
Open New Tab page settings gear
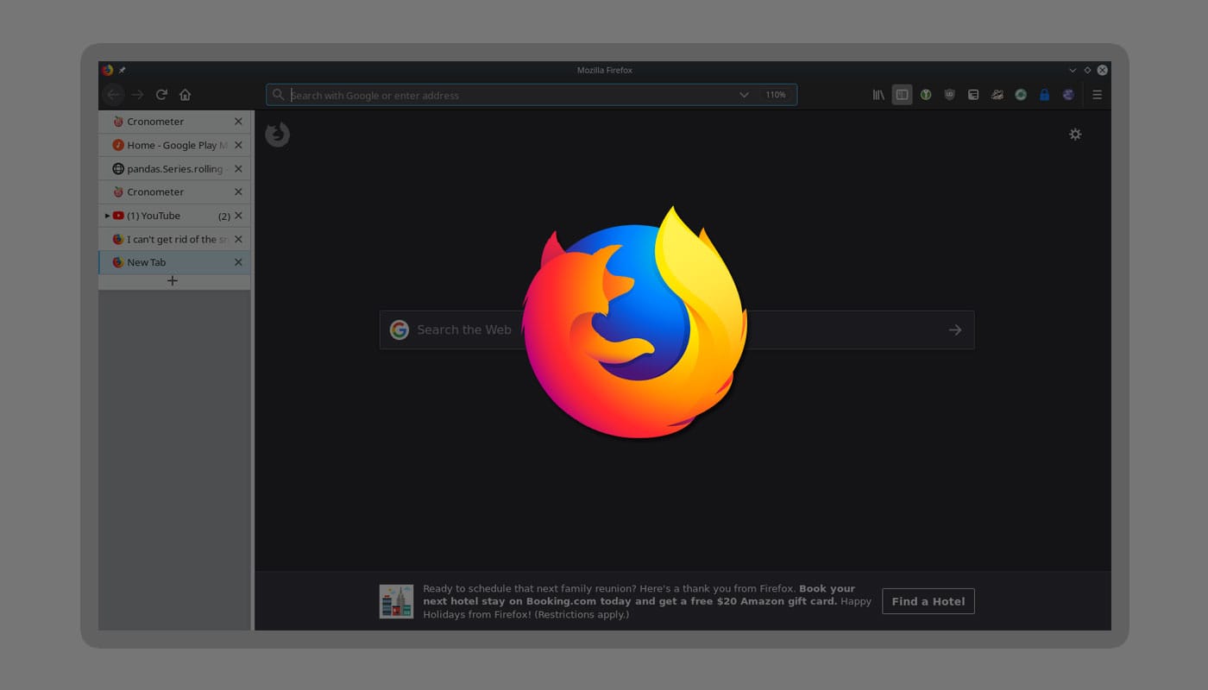(x=1075, y=134)
